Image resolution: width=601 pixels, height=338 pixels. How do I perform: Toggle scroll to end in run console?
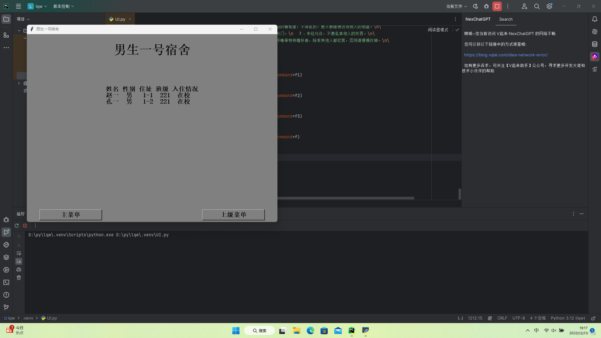(x=19, y=261)
